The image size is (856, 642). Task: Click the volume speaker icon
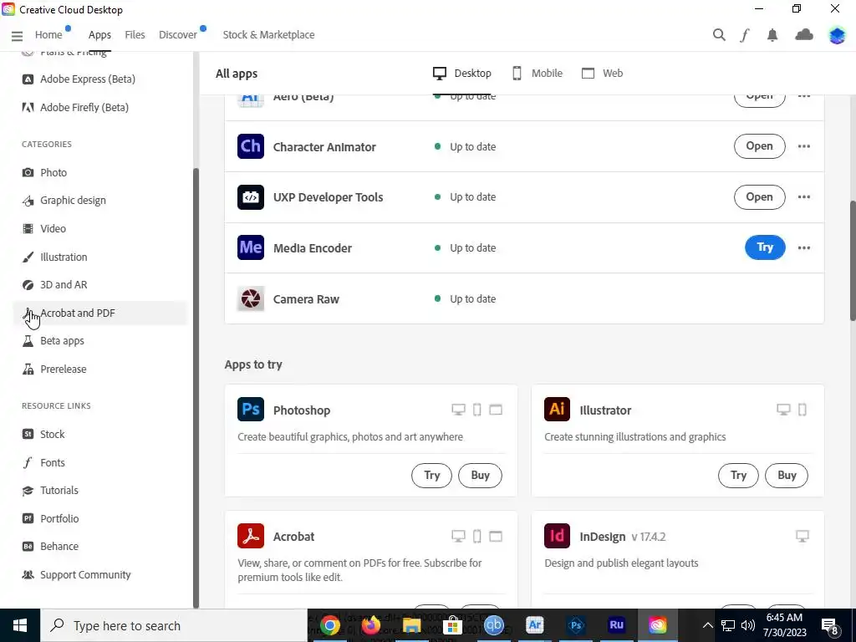click(748, 625)
